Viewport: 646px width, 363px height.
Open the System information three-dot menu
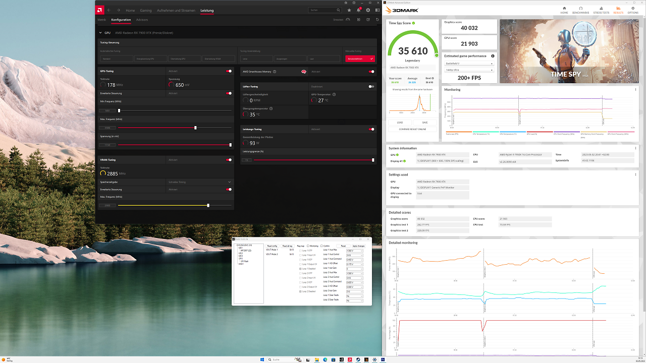point(635,148)
